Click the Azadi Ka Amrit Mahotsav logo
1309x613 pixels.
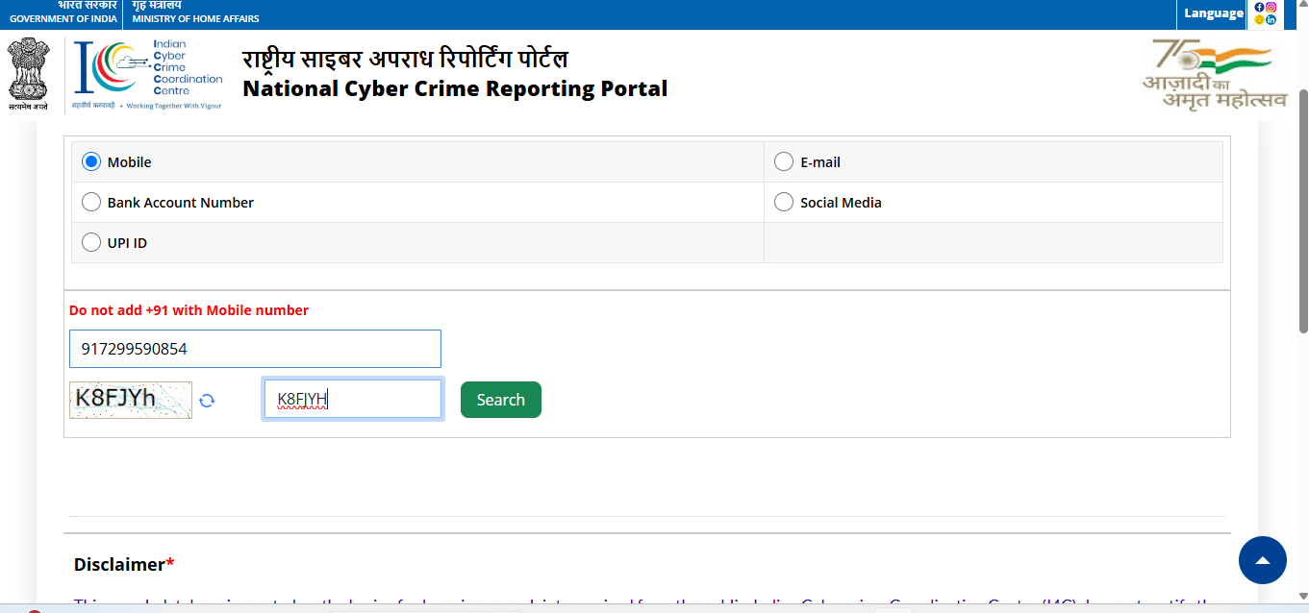click(1214, 73)
